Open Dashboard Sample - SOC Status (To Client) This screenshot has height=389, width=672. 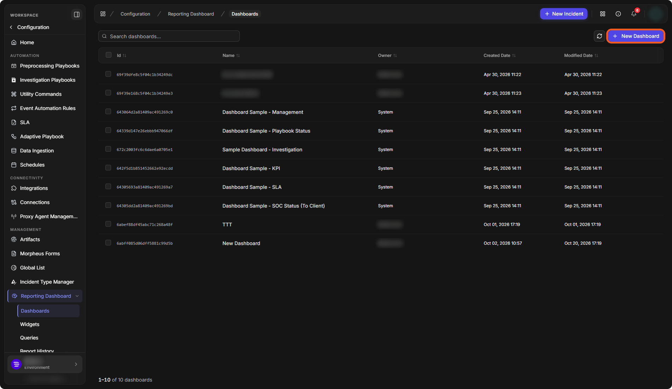click(x=273, y=206)
